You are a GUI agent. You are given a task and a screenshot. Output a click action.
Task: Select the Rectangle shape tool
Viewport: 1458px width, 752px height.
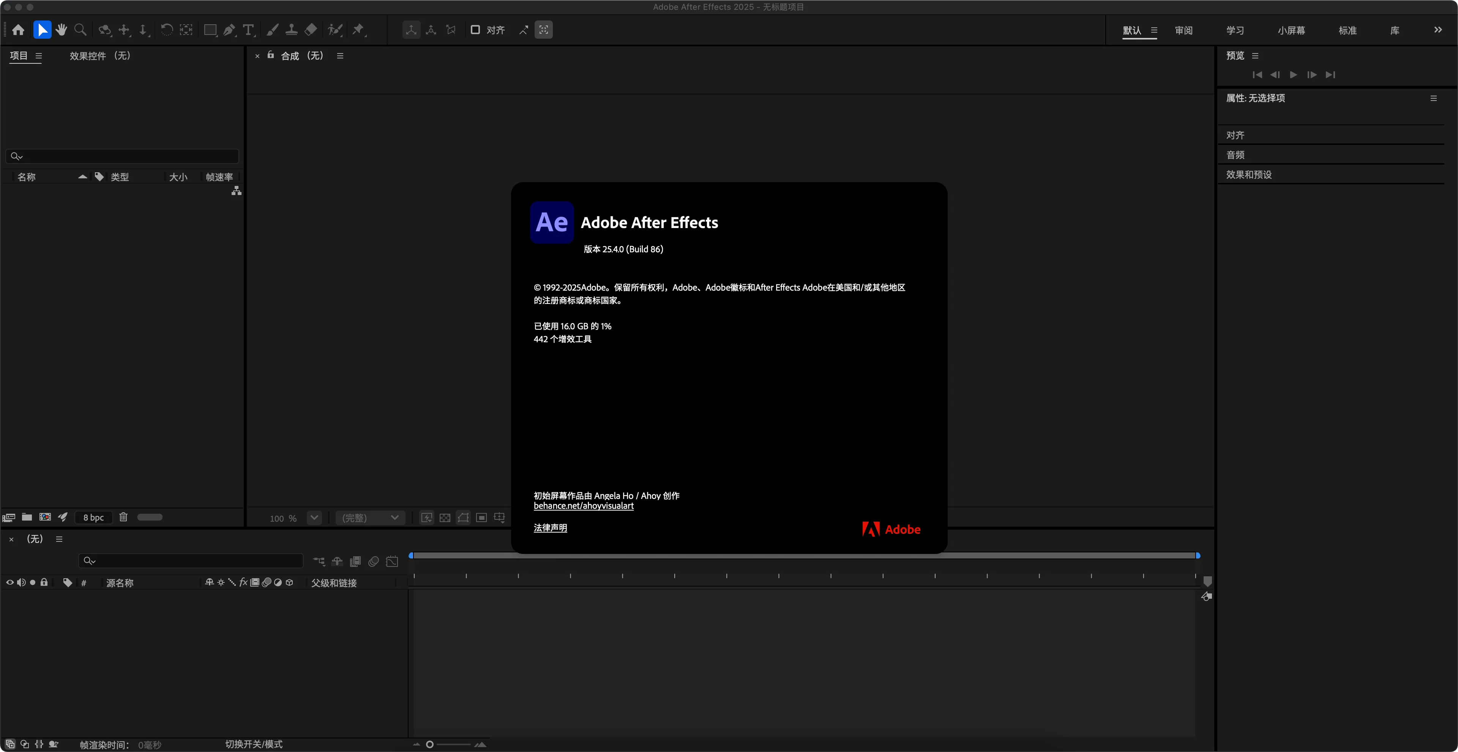click(x=211, y=30)
